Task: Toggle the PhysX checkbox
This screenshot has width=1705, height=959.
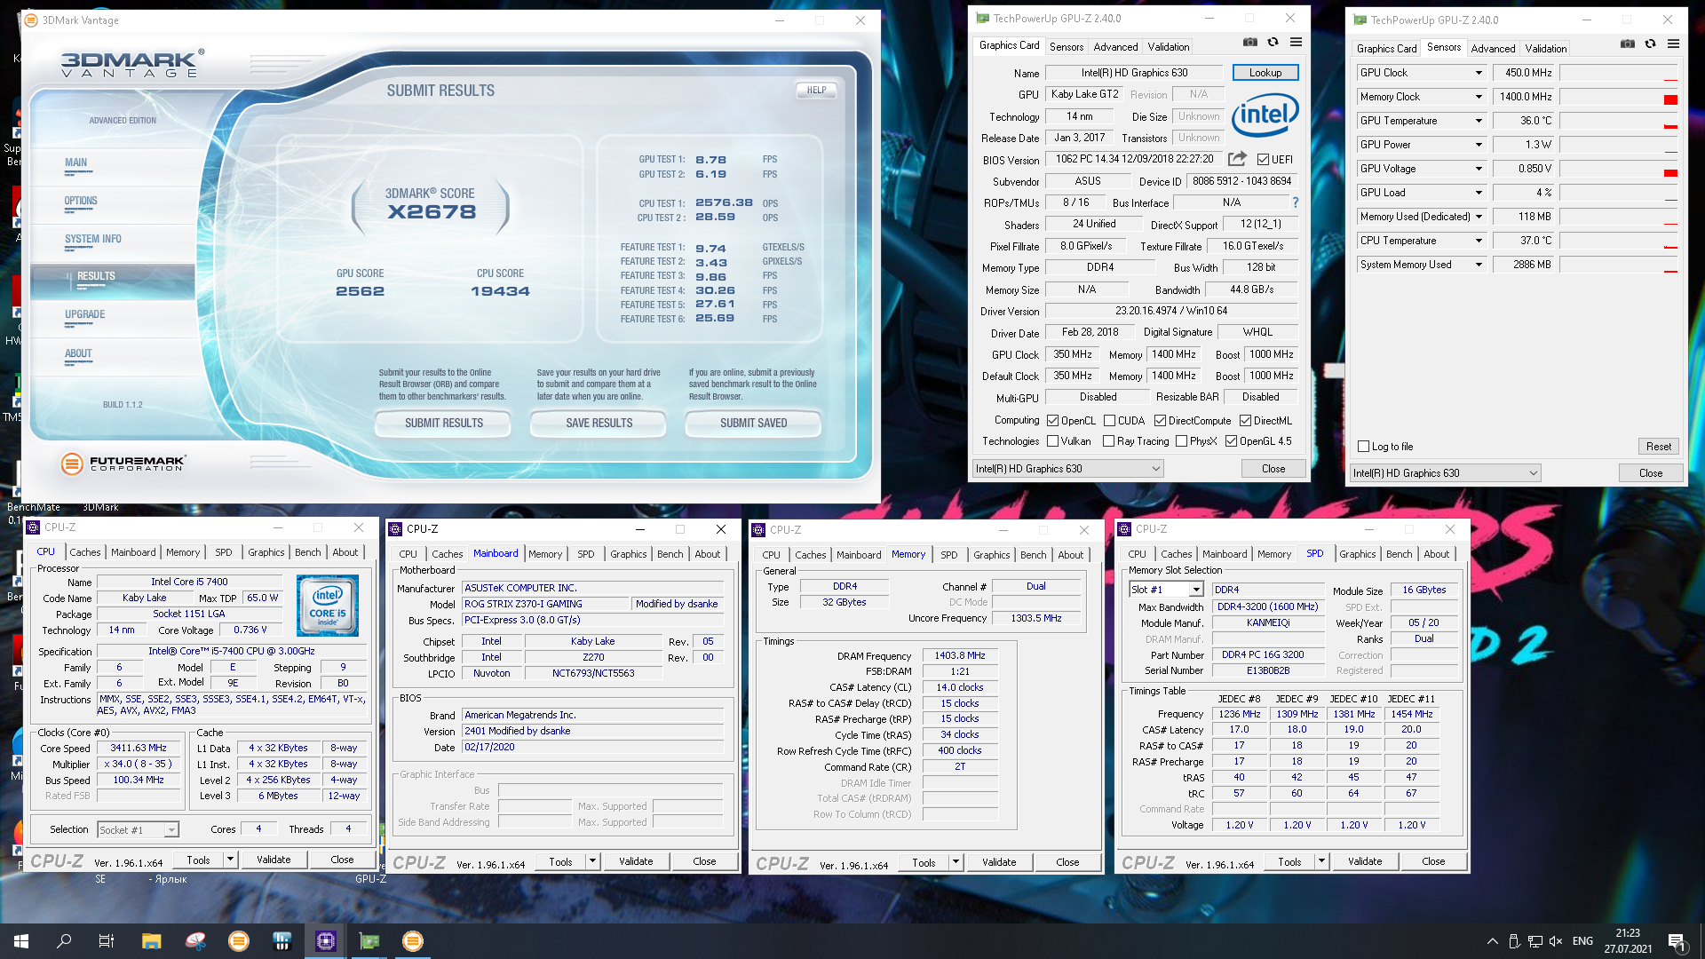Action: 1181,441
